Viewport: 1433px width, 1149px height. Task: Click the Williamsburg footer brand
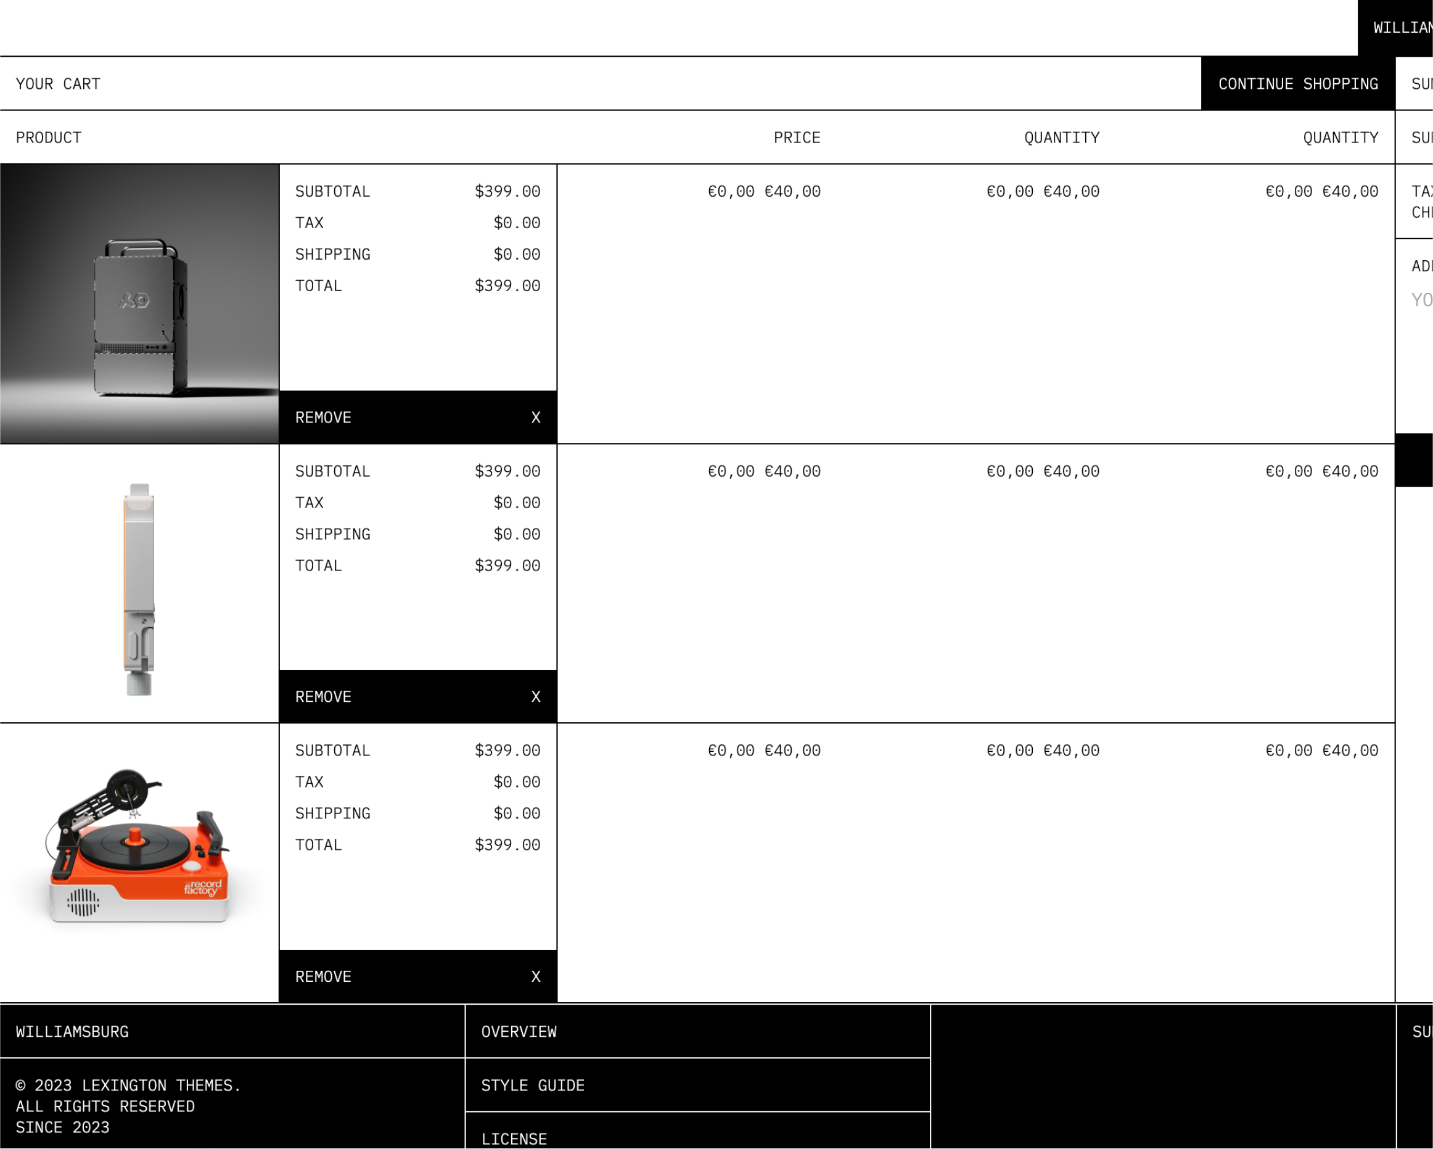pyautogui.click(x=72, y=1032)
